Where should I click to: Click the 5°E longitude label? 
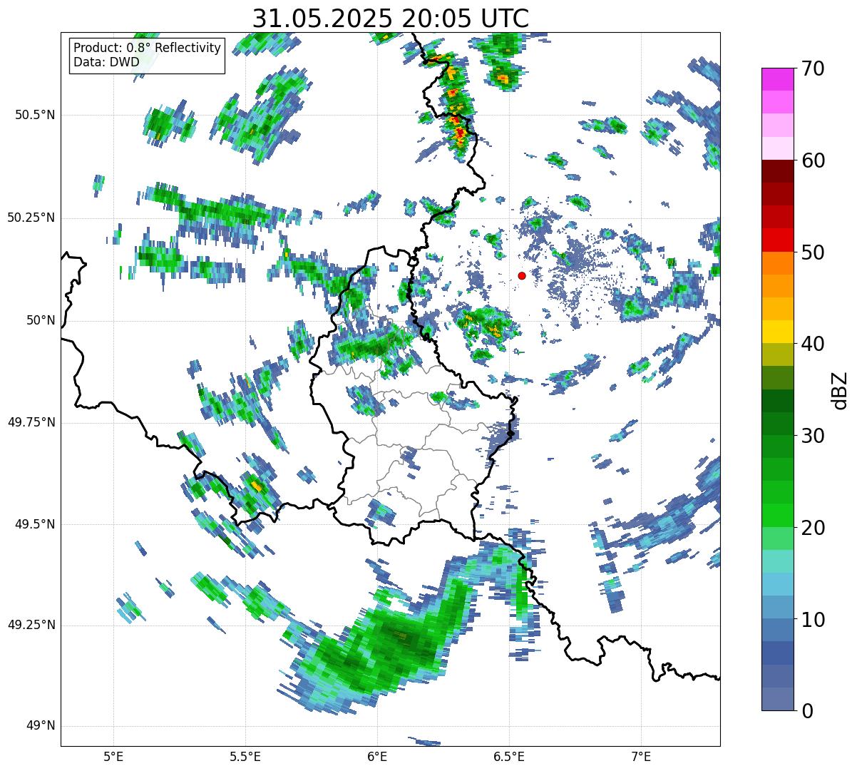coord(113,756)
